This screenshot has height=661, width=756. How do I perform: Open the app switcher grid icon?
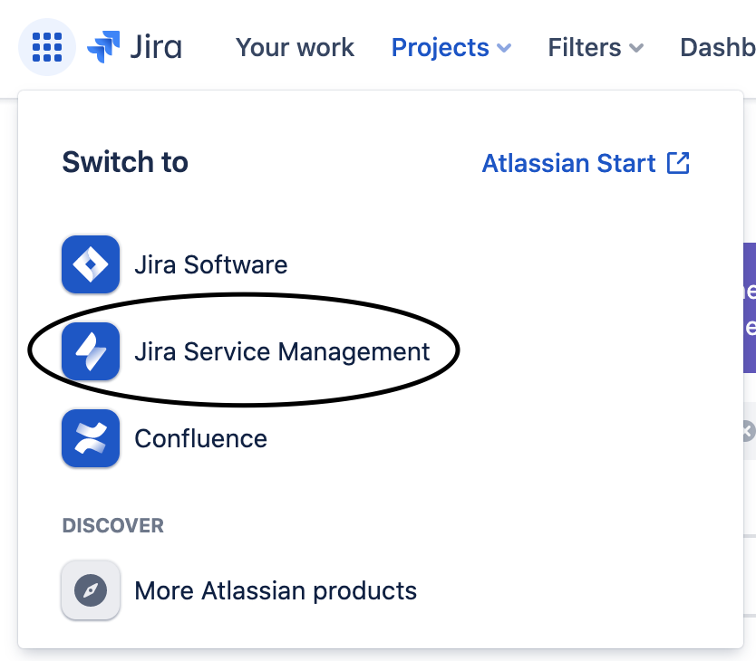click(47, 47)
